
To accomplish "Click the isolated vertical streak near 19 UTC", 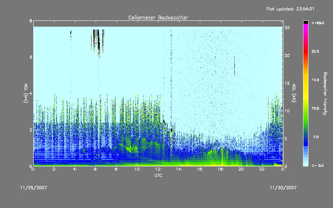I will (234, 66).
